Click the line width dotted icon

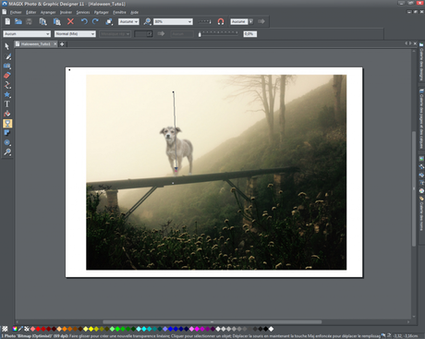click(x=204, y=21)
